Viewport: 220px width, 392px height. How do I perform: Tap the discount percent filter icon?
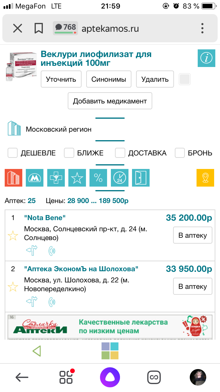tap(98, 178)
